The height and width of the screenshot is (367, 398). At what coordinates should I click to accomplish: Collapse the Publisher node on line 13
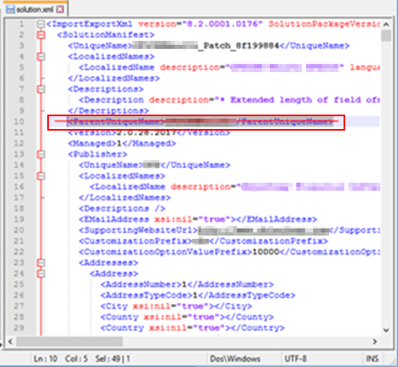pos(41,154)
